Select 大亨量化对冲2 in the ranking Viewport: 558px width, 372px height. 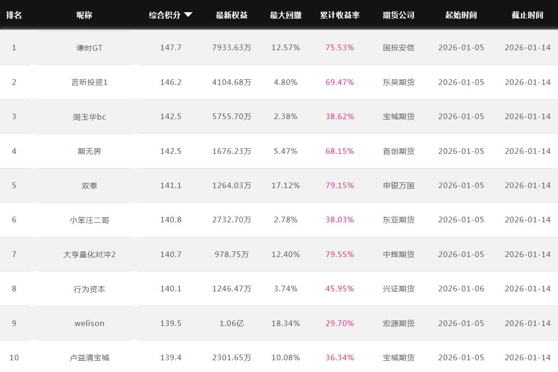(x=89, y=254)
